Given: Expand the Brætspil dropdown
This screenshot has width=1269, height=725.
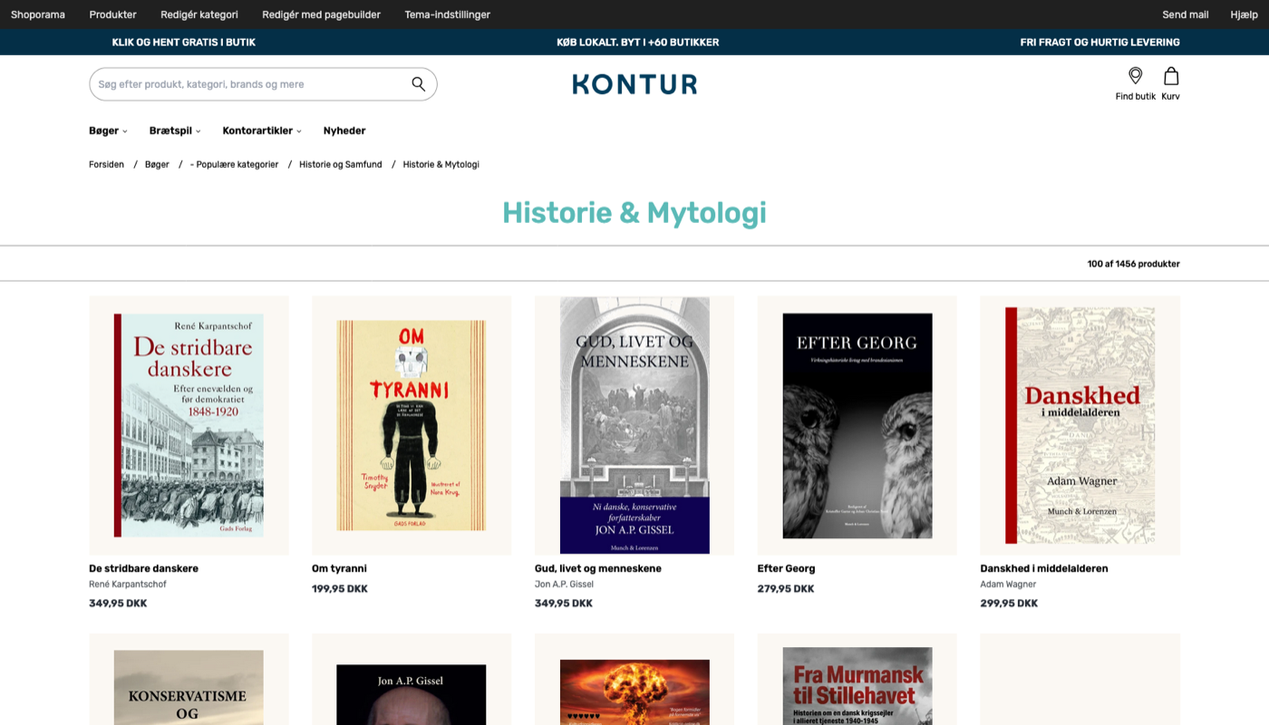Looking at the screenshot, I should [173, 130].
